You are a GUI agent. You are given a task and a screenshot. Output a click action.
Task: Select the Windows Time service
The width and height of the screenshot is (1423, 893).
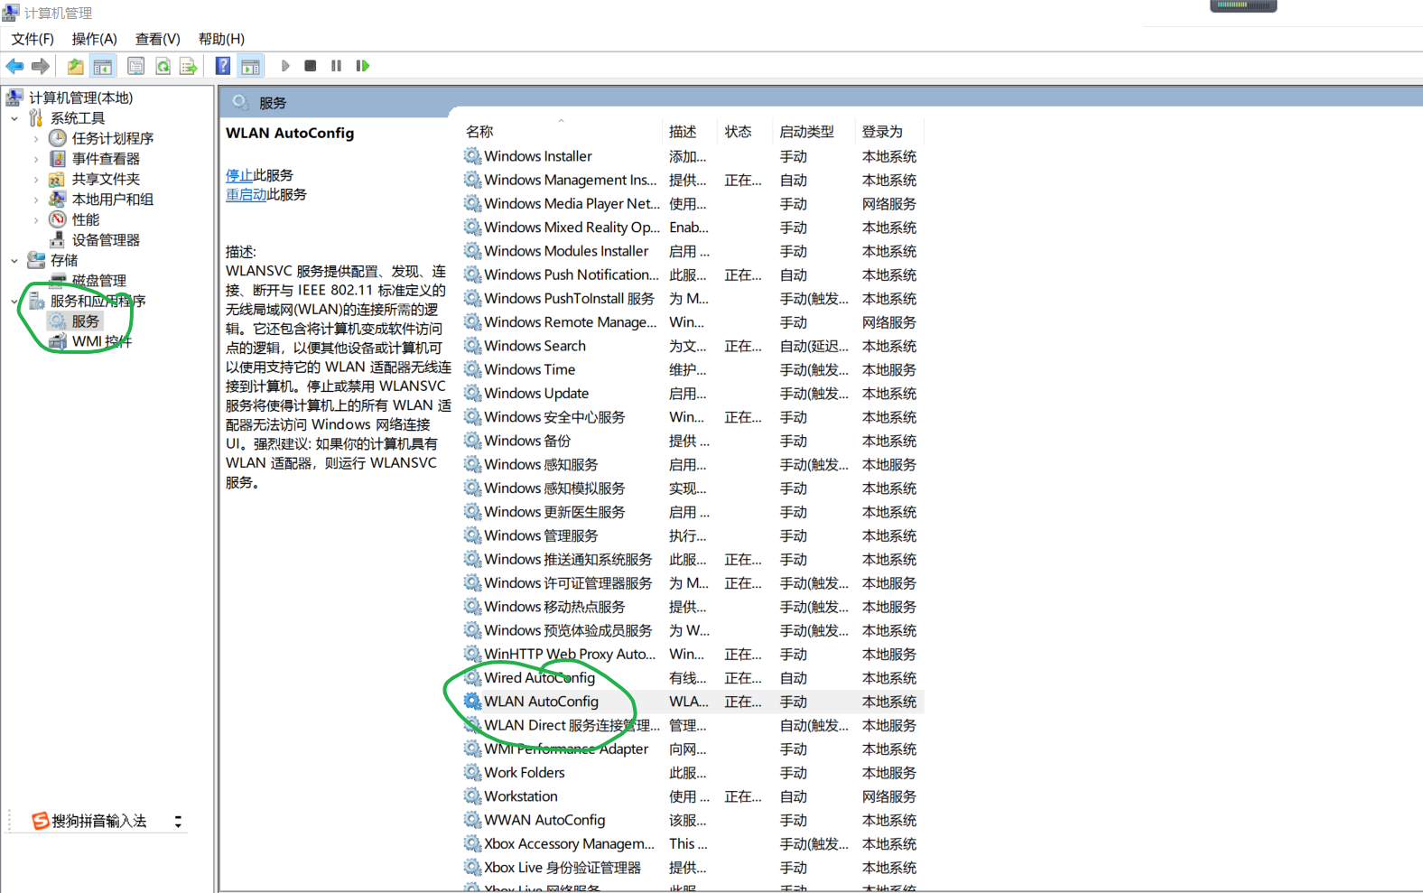tap(529, 369)
